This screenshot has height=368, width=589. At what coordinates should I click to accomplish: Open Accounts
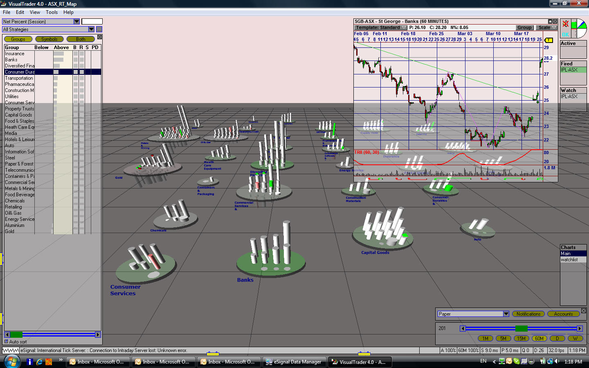pos(564,314)
